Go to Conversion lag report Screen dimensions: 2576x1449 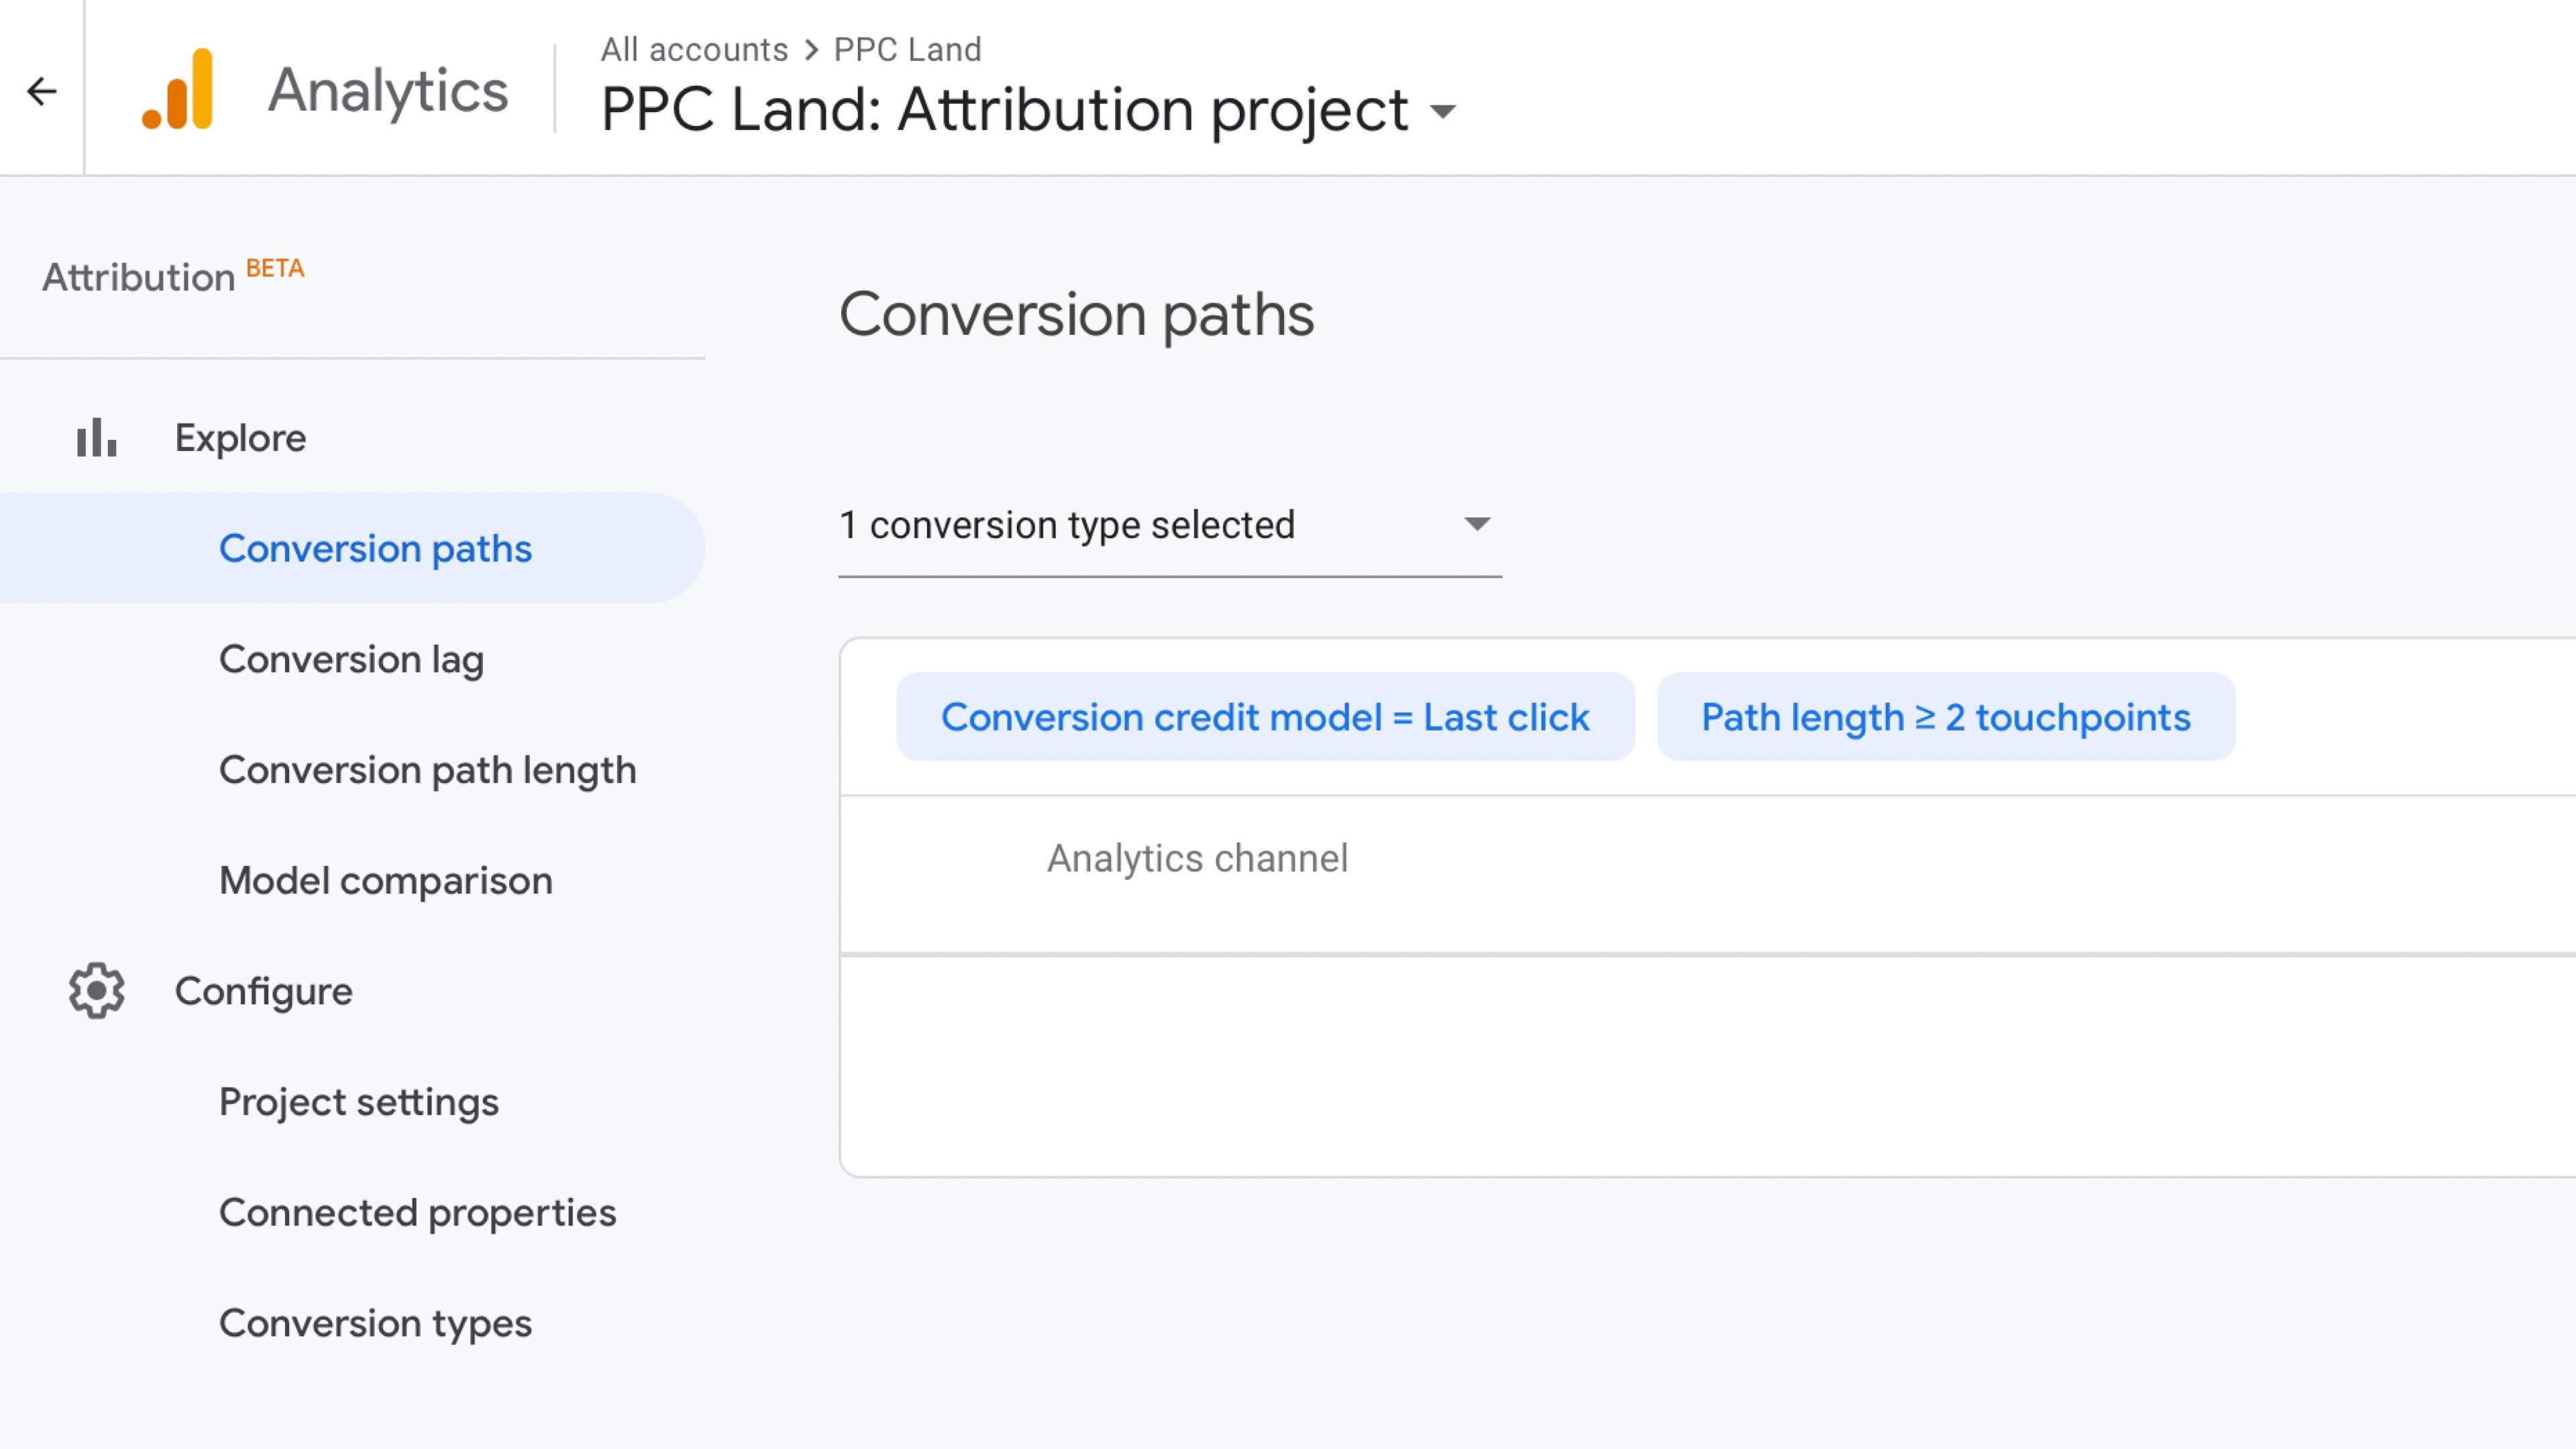[x=351, y=659]
